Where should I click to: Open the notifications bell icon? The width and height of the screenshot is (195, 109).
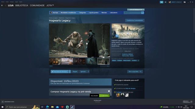coord(165,2)
